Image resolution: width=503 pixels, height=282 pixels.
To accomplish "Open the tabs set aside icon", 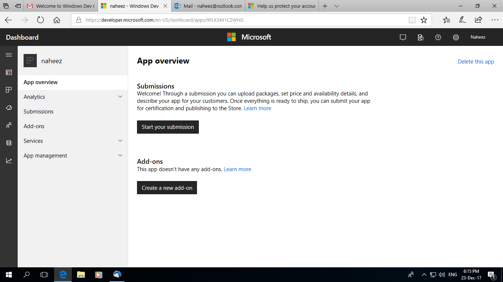I will pyautogui.click(x=6, y=6).
